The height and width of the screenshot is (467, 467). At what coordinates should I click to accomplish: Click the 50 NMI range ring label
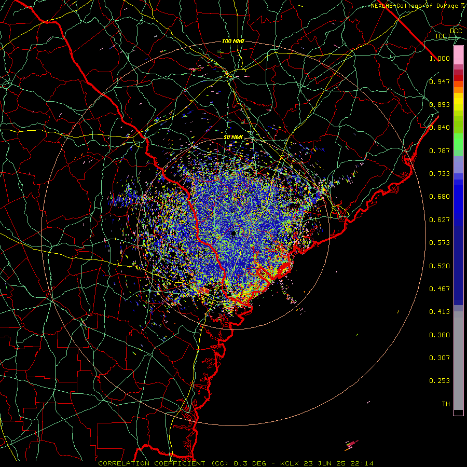233,138
